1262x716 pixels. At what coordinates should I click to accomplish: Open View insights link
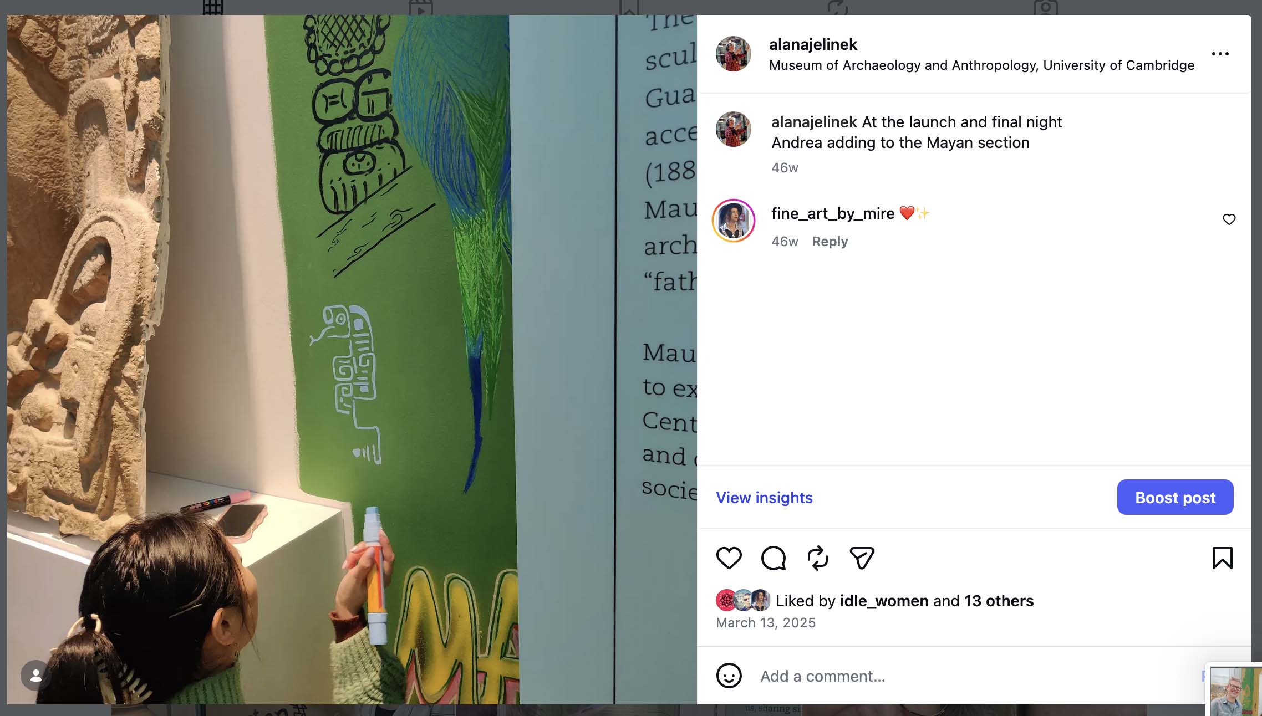764,498
